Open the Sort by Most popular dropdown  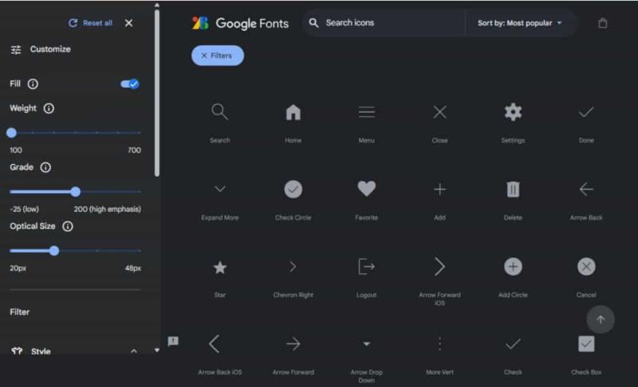click(x=520, y=23)
